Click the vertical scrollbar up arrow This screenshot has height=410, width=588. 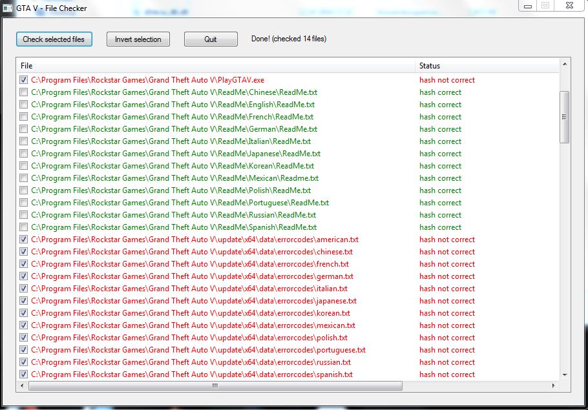(565, 64)
